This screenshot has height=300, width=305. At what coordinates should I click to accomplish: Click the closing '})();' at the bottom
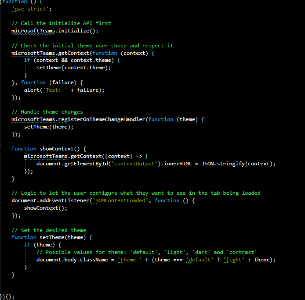[7, 297]
